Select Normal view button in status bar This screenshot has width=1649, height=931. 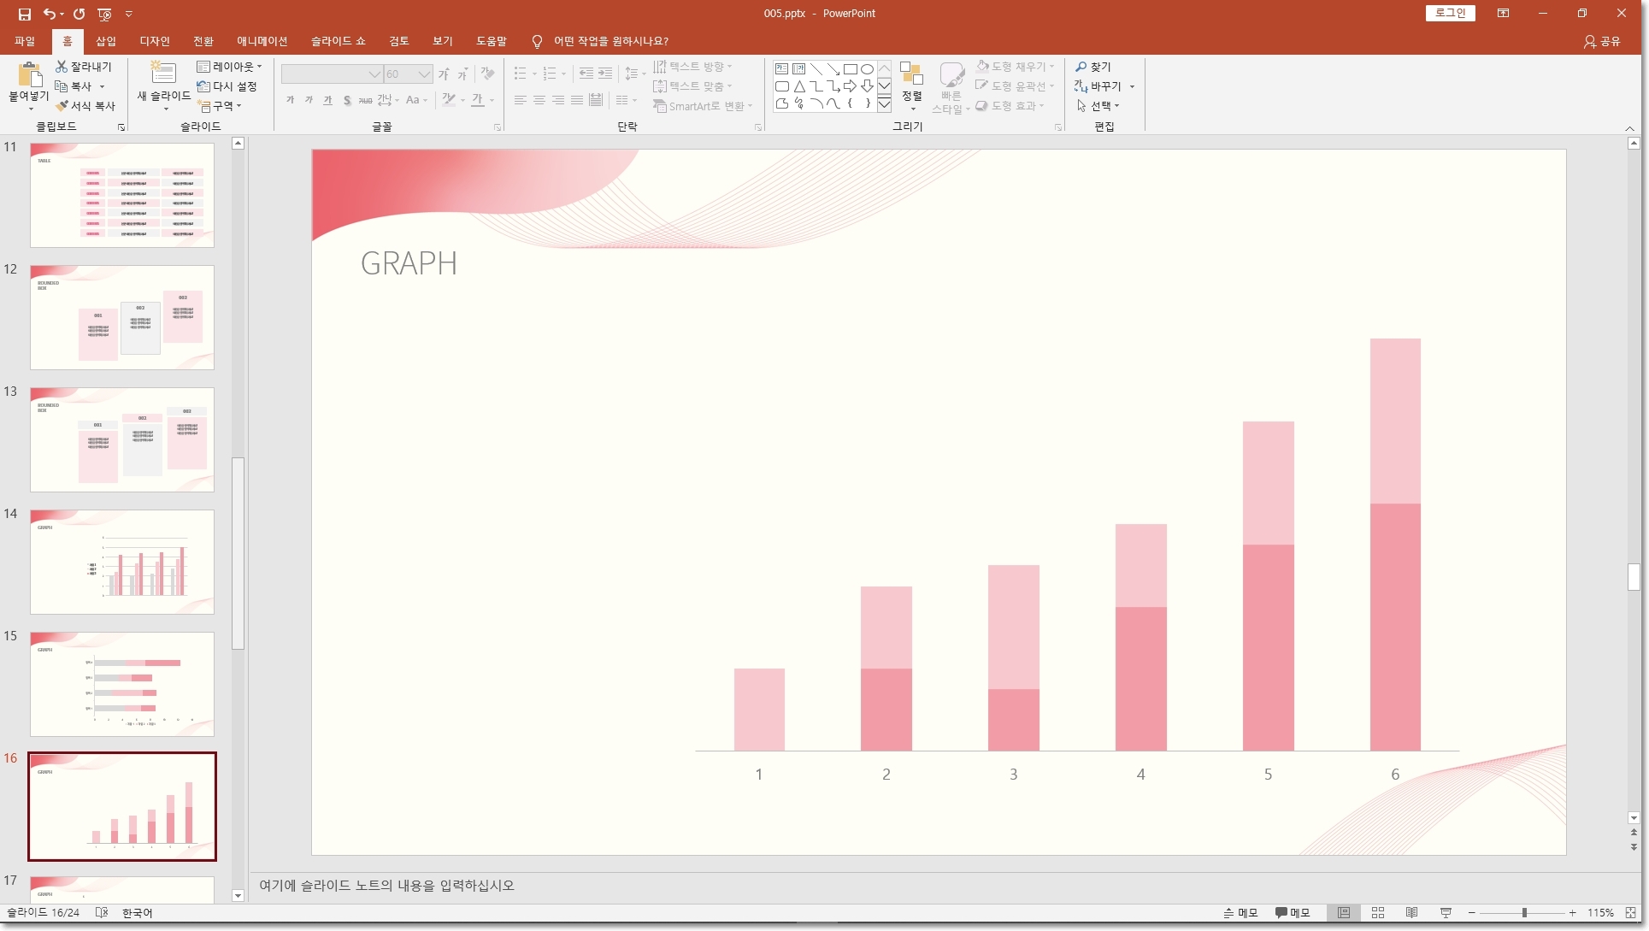(1344, 913)
